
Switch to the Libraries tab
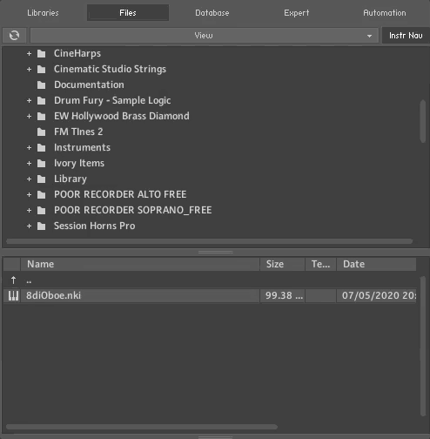click(x=43, y=13)
